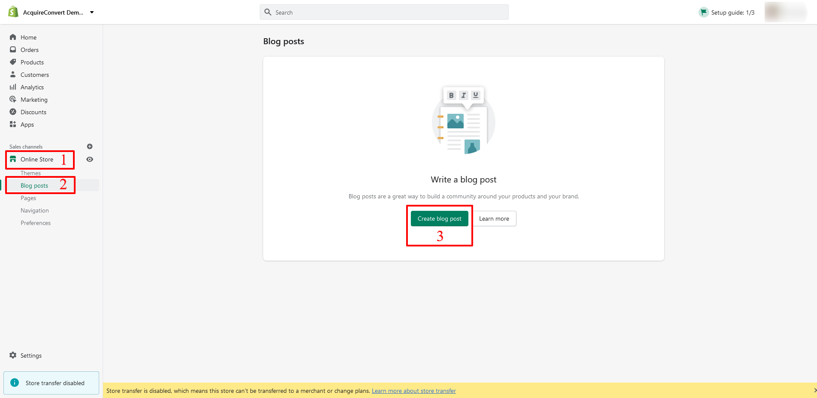Screen dimensions: 817x398
Task: Add sales channel with plus icon
Action: (x=90, y=146)
